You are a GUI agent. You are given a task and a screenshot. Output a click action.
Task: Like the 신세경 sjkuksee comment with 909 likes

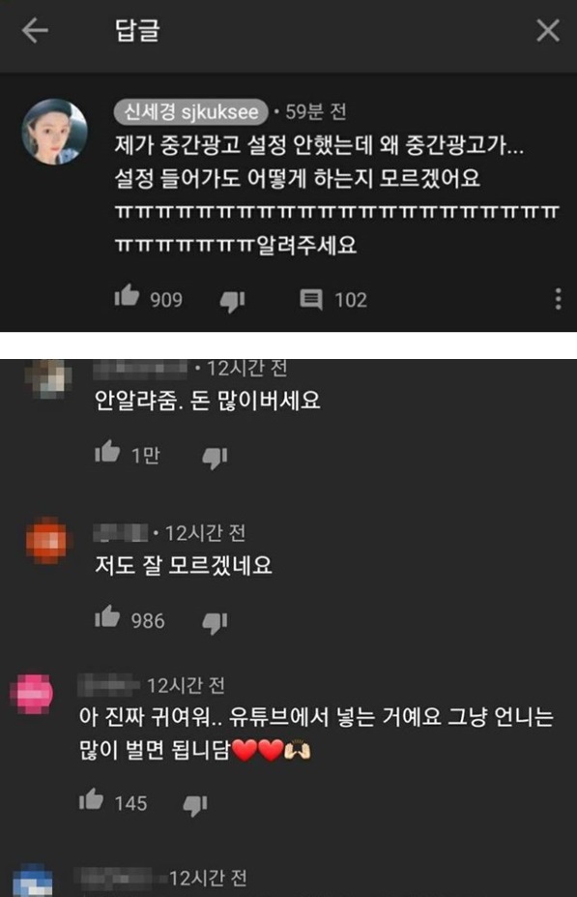[127, 296]
